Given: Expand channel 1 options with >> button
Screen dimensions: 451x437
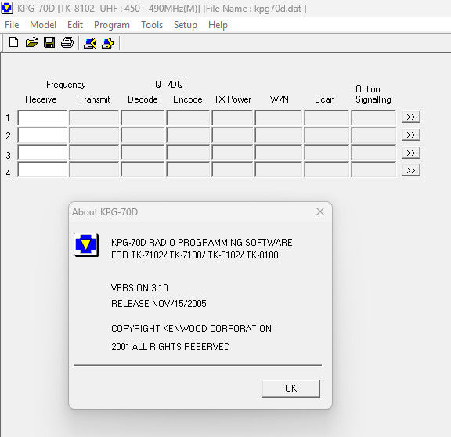Looking at the screenshot, I should tap(411, 117).
